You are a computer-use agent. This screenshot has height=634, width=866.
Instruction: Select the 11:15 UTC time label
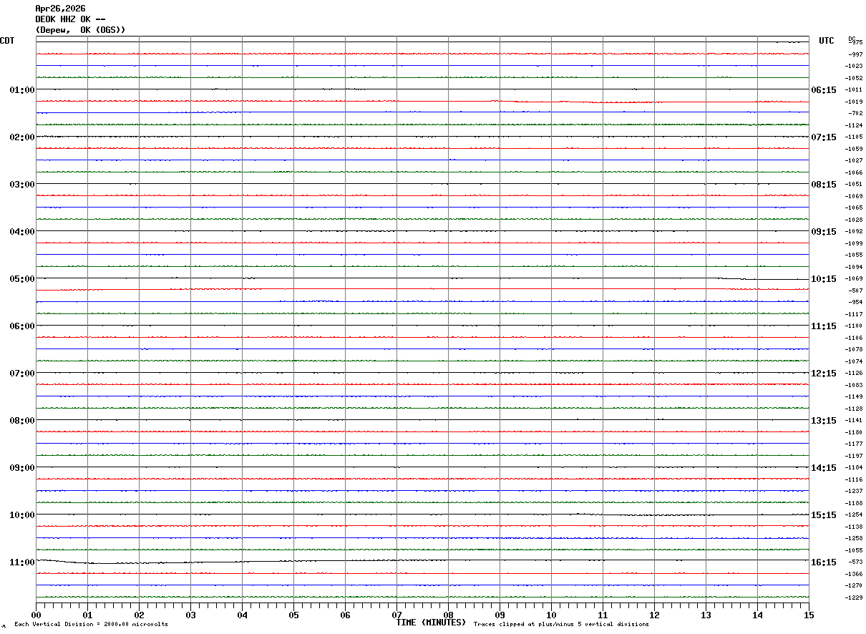pyautogui.click(x=824, y=326)
